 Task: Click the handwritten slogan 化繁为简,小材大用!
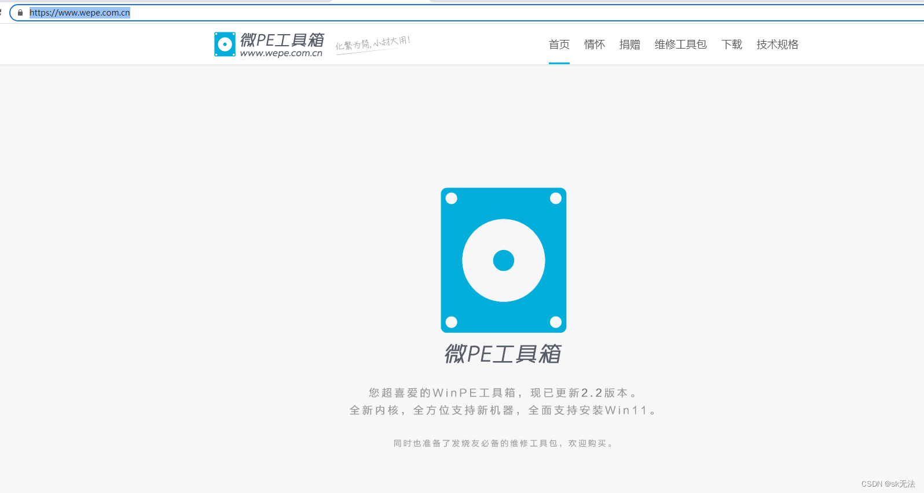(373, 44)
